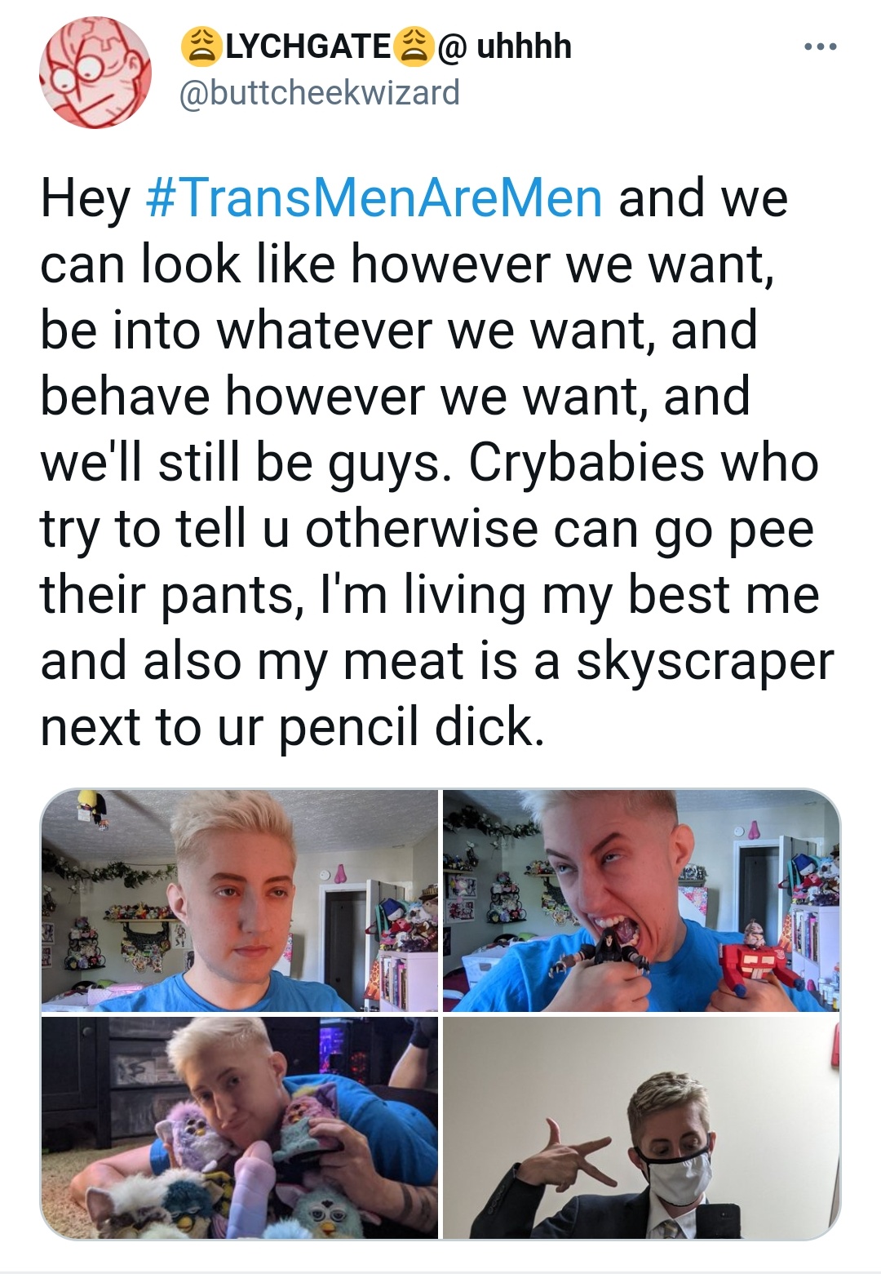Click the word "skyscraper" in tweet text
This screenshot has height=1278, width=881.
pyautogui.click(x=705, y=661)
